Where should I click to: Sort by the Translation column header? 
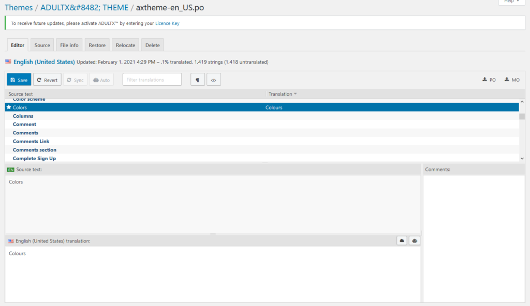click(282, 94)
